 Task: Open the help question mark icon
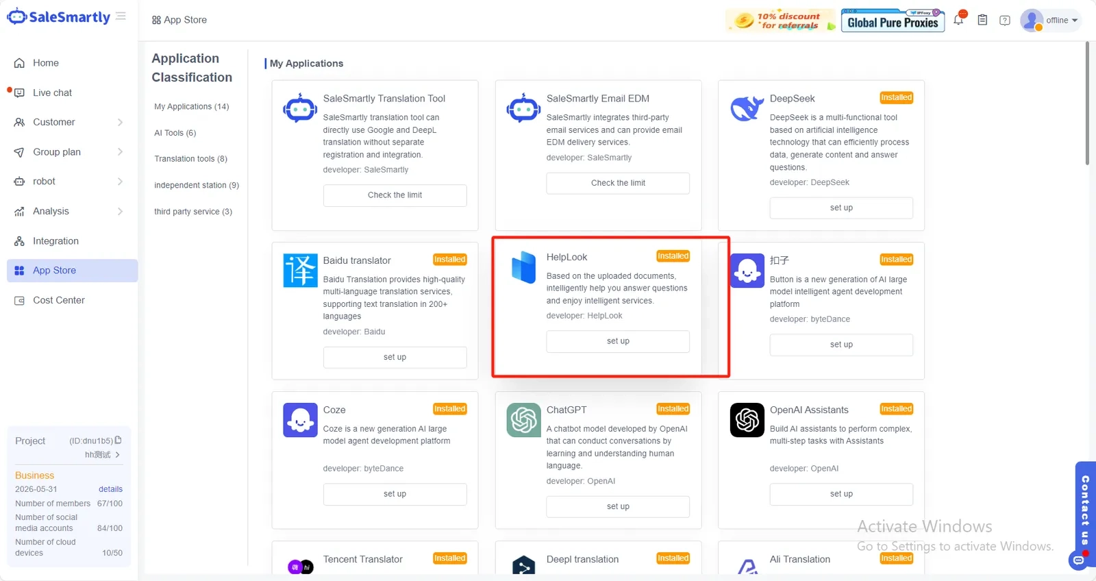(1005, 21)
